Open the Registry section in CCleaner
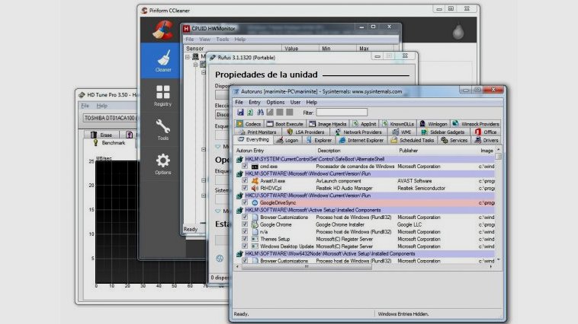This screenshot has height=324, width=578. [x=162, y=95]
